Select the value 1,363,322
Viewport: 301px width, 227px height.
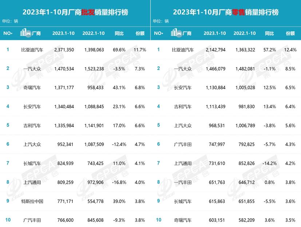click(x=245, y=50)
